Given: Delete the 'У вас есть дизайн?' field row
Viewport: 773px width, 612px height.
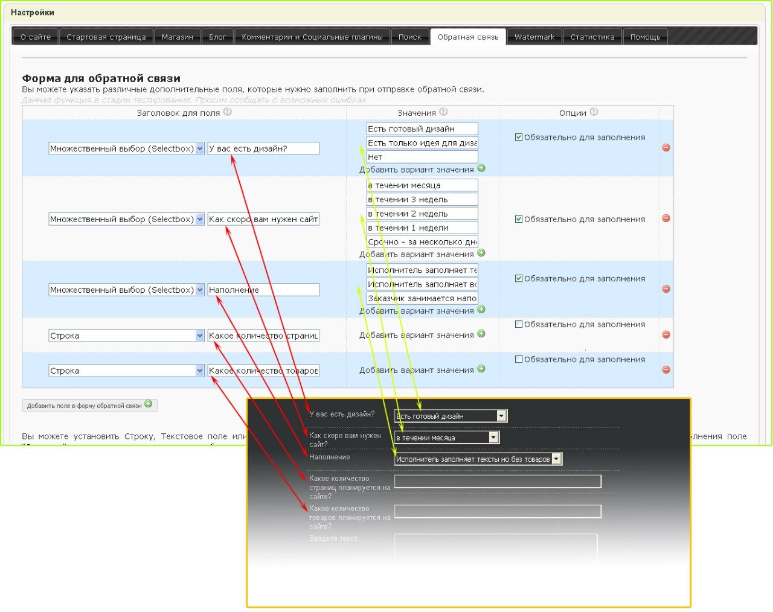Looking at the screenshot, I should point(666,148).
